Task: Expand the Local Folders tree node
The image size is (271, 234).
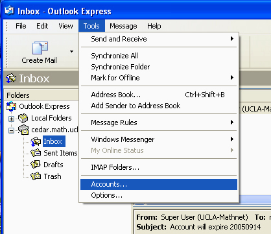Action: [x=11, y=119]
